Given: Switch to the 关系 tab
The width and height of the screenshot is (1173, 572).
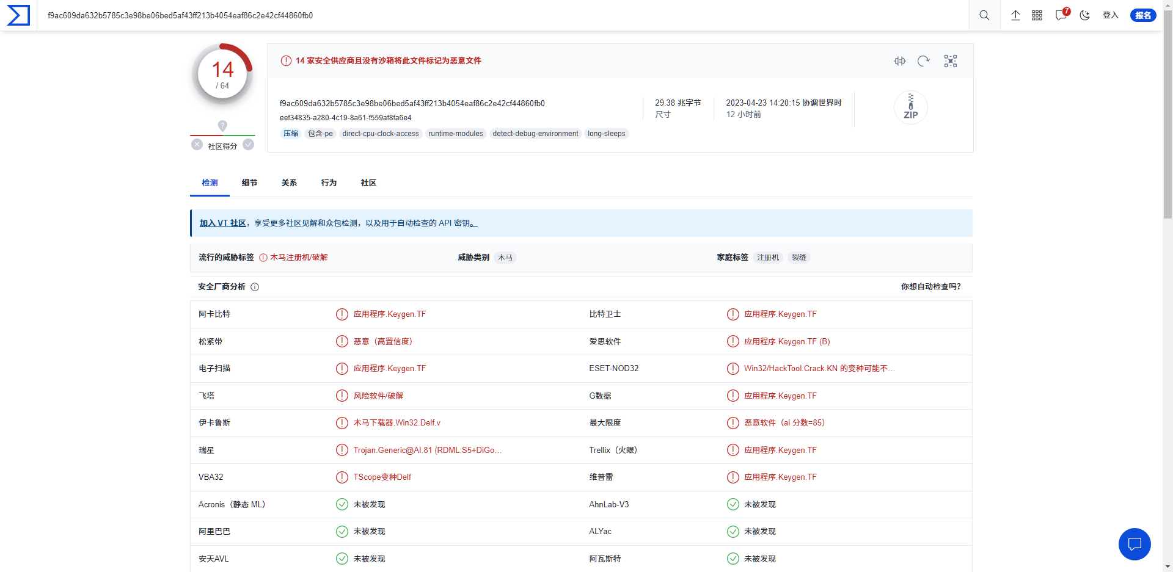Looking at the screenshot, I should [x=289, y=183].
